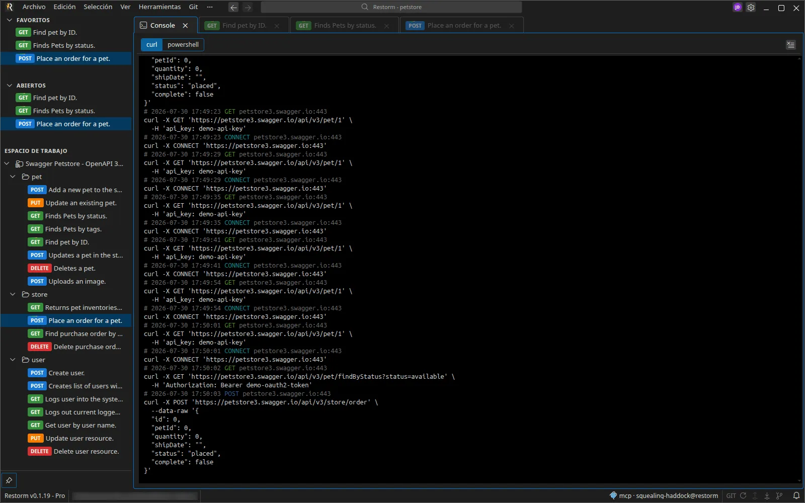Collapse the Swagger Petstore collection chevron
The height and width of the screenshot is (503, 805).
click(7, 164)
